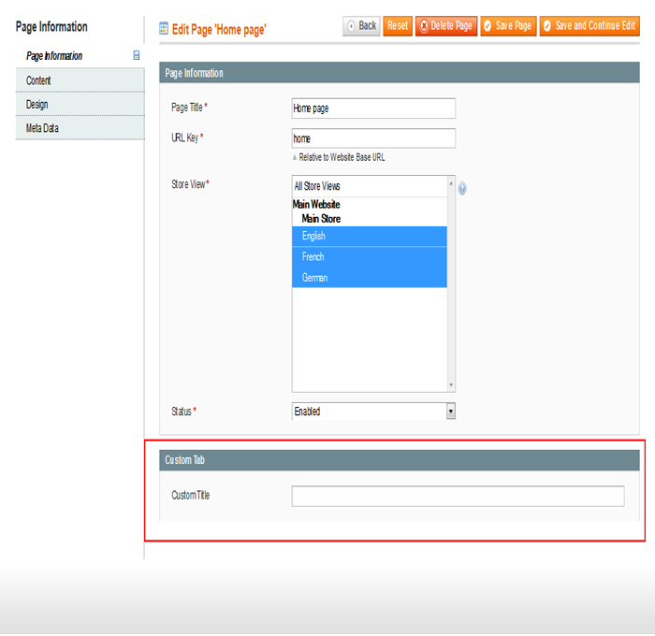Focus the URL Key input field
This screenshot has width=655, height=636.
[373, 138]
